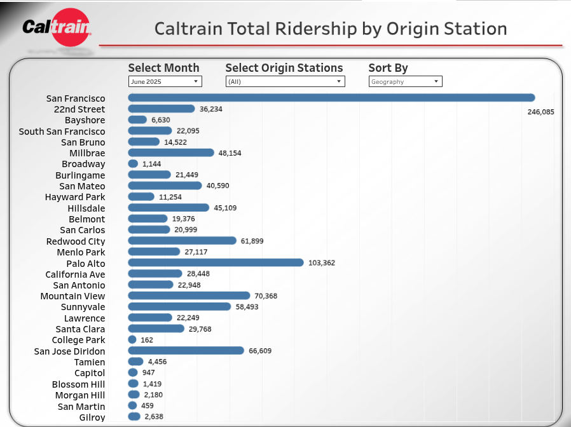Select the San Mateo bar
This screenshot has height=427, width=571.
167,186
